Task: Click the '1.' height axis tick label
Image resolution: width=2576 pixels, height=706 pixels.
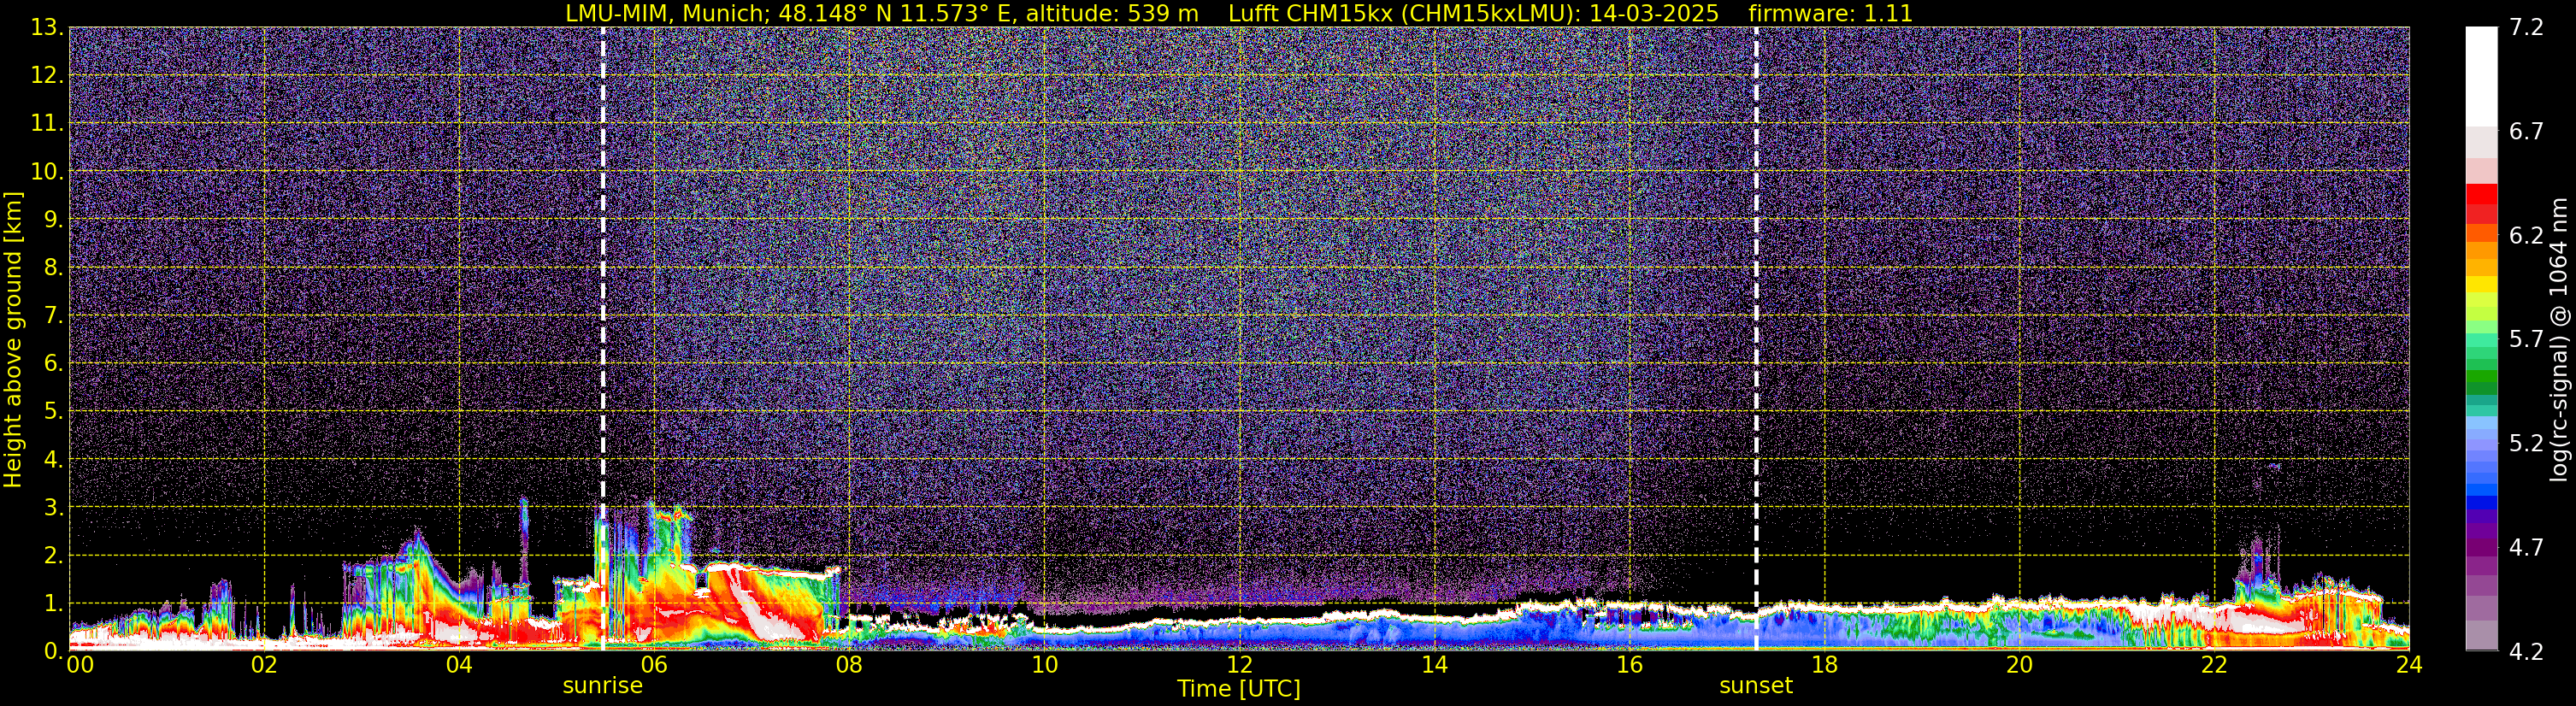Action: click(52, 603)
